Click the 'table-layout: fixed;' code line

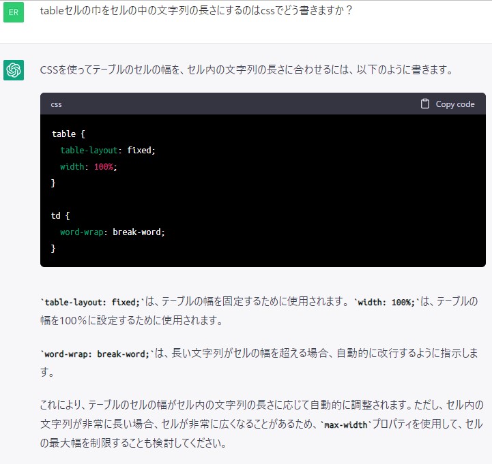108,151
